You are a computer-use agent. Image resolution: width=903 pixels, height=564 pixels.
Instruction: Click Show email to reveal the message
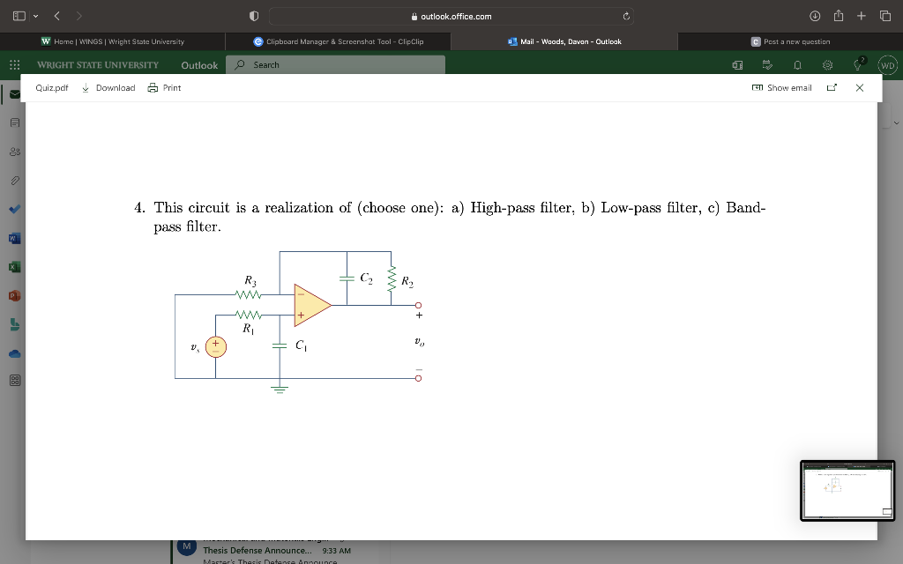pos(780,87)
